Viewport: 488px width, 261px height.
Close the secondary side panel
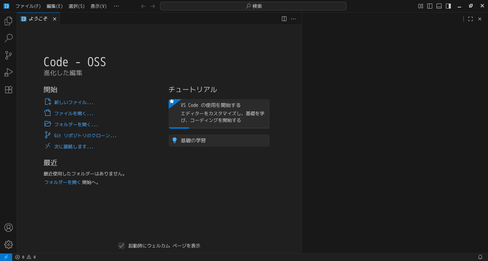point(480,19)
